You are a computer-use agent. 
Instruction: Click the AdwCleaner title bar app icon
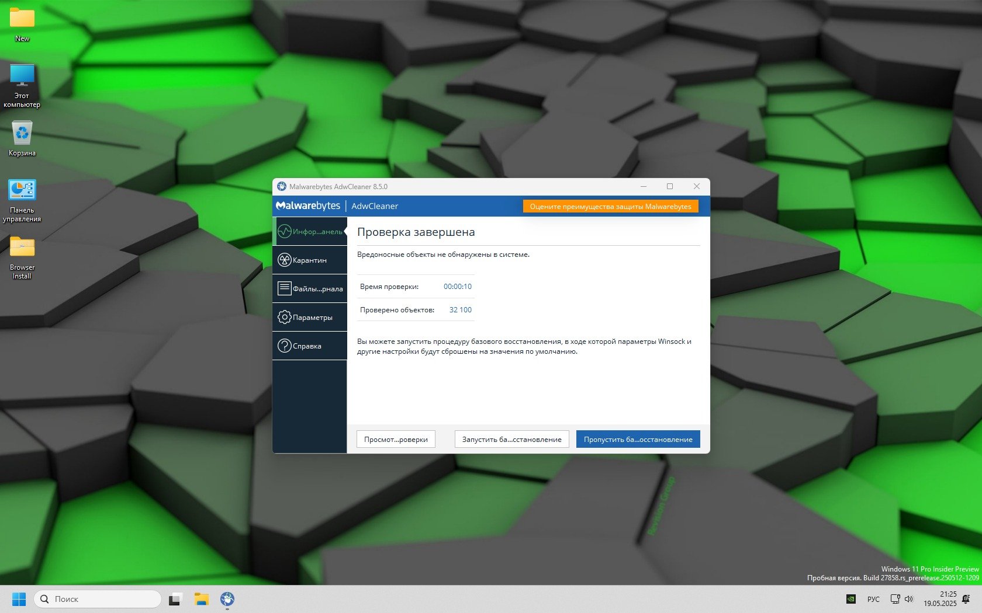click(x=282, y=186)
